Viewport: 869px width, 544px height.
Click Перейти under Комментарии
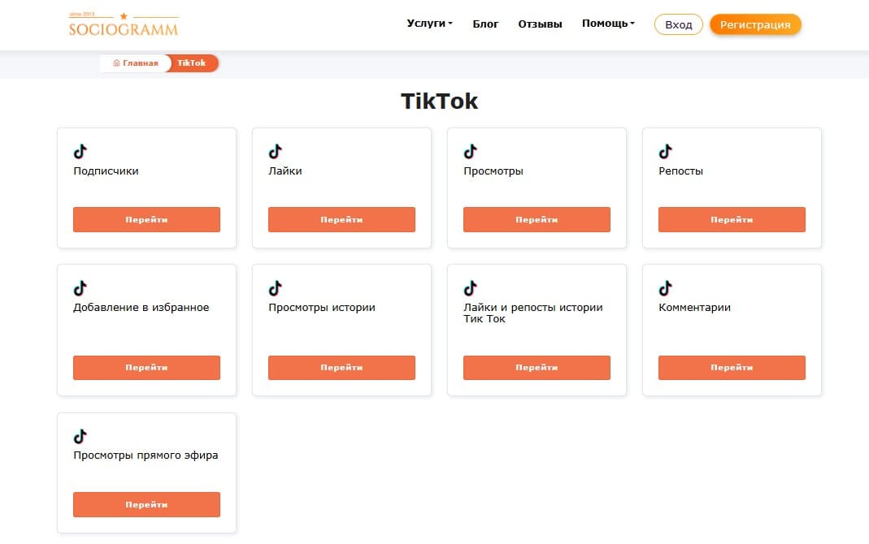[732, 368]
